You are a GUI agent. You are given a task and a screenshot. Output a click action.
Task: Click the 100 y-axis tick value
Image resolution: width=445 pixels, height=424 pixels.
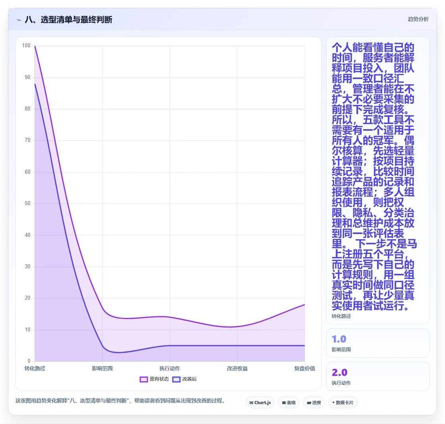pyautogui.click(x=26, y=45)
